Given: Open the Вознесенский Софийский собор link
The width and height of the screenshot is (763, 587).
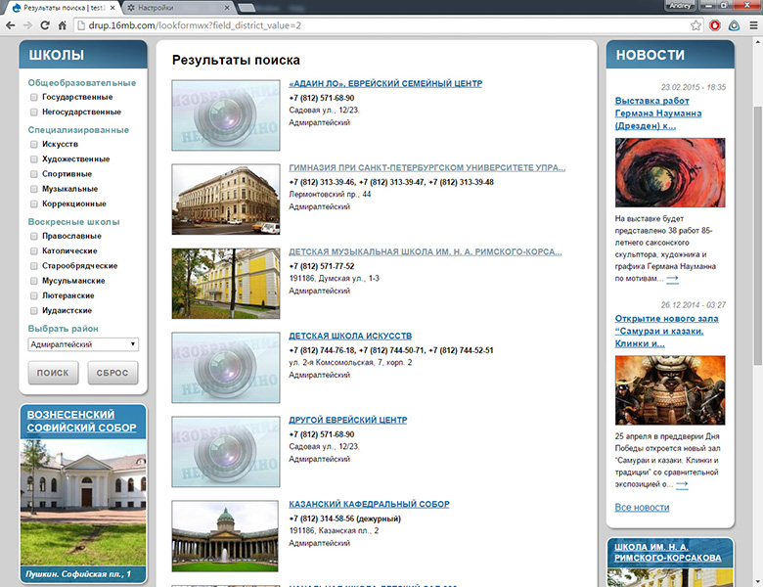Looking at the screenshot, I should pyautogui.click(x=82, y=421).
